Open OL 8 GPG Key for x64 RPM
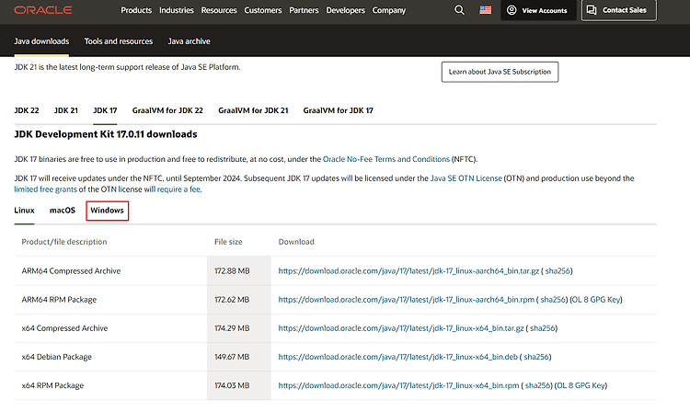Image resolution: width=690 pixels, height=412 pixels. tap(581, 385)
